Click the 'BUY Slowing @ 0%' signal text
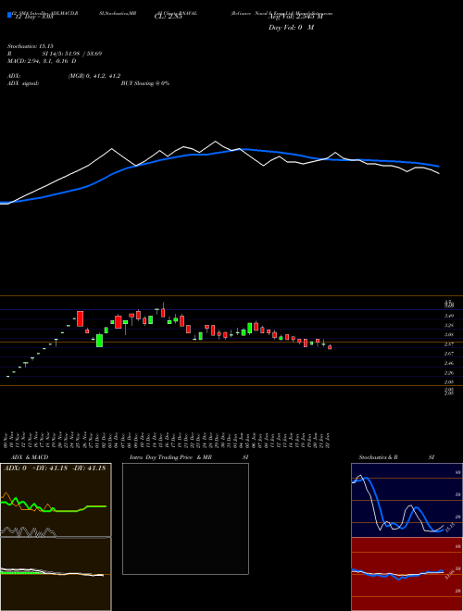Image resolution: width=463 pixels, height=611 pixels. tap(145, 83)
